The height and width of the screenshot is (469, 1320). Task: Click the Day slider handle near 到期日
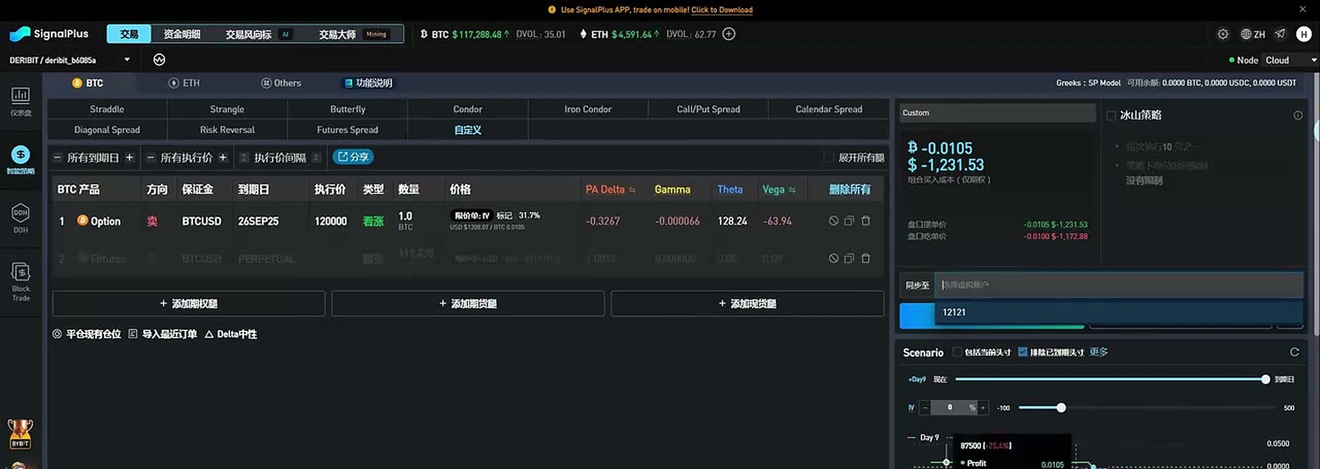[1265, 379]
